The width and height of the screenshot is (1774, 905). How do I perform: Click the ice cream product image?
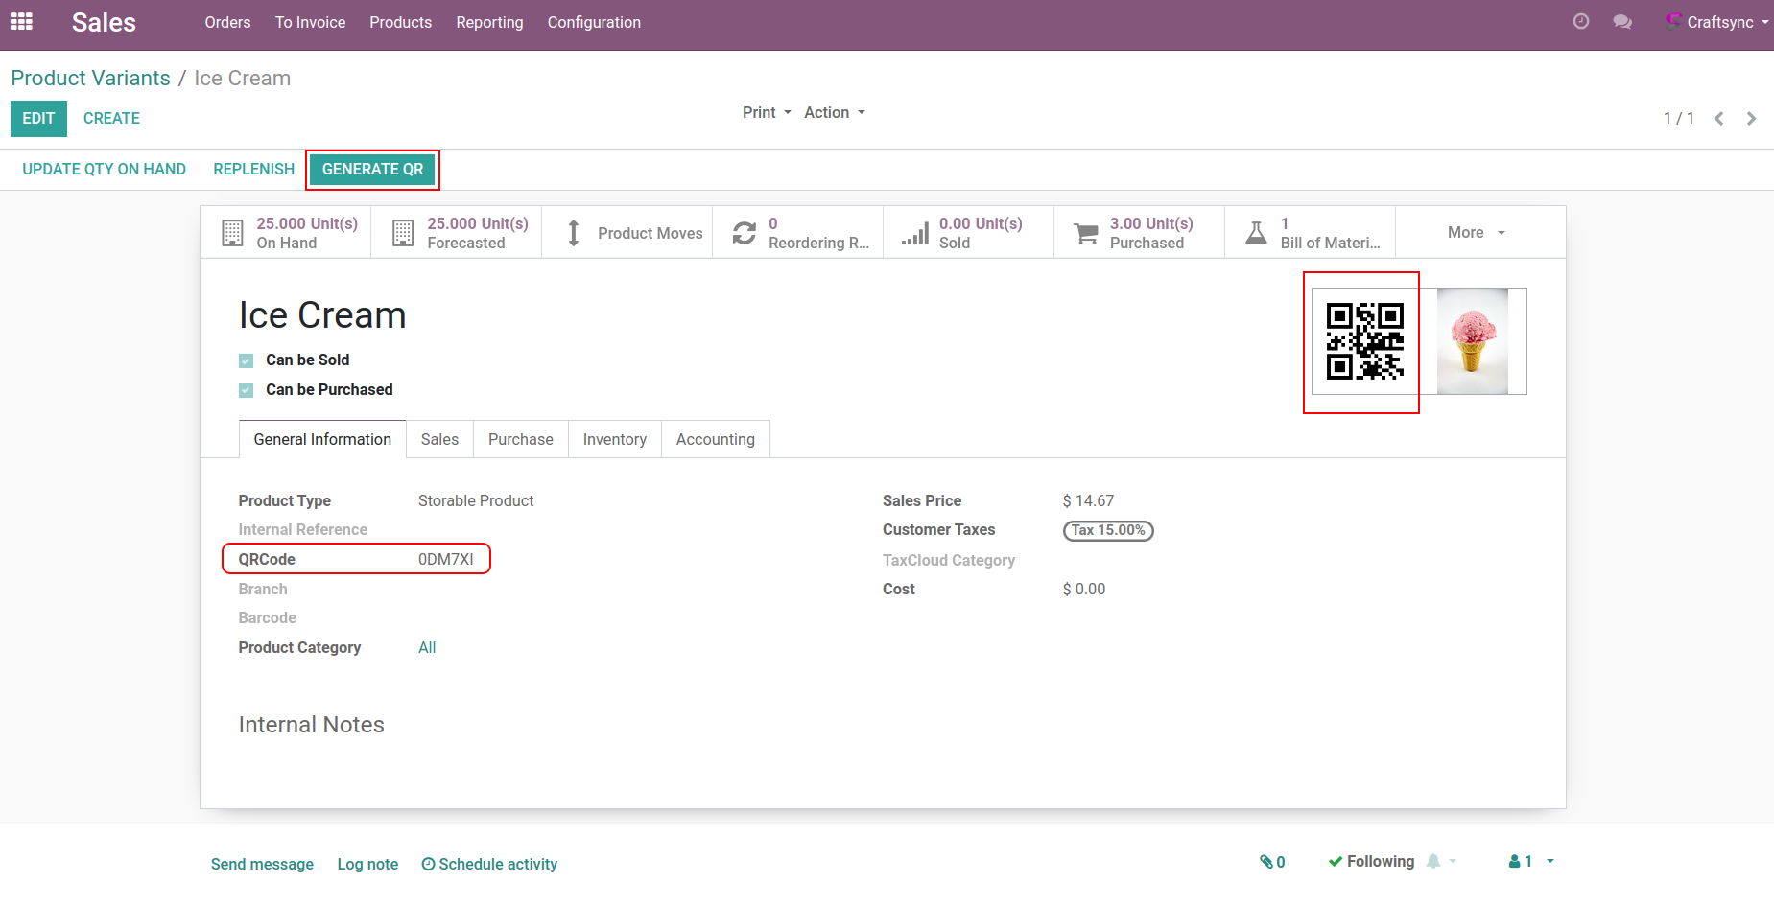coord(1472,341)
